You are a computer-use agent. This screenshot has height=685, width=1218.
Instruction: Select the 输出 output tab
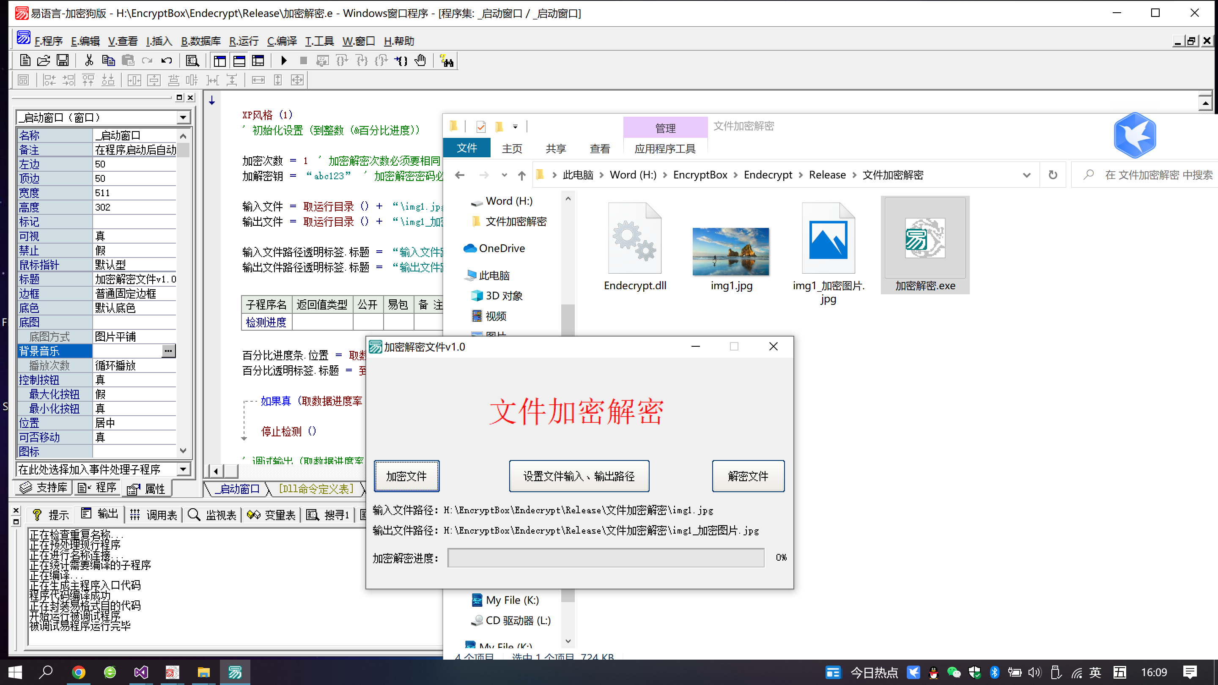pyautogui.click(x=99, y=514)
